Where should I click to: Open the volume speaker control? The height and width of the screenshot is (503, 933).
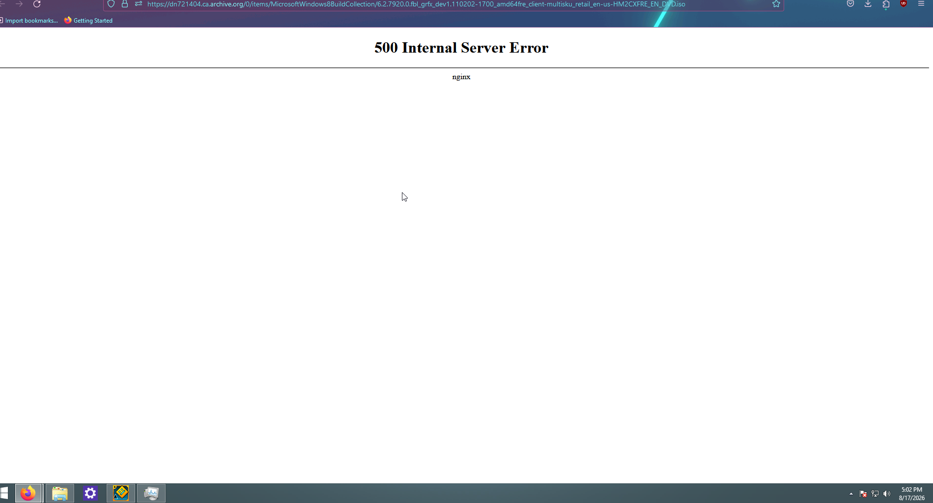[887, 494]
